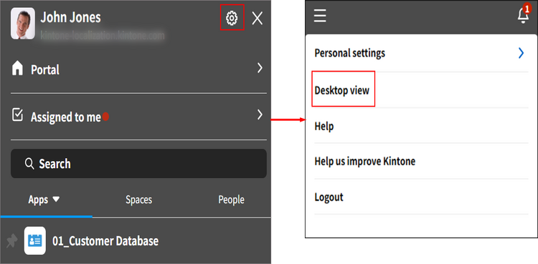
Task: Open the hamburger menu icon
Action: coord(320,16)
